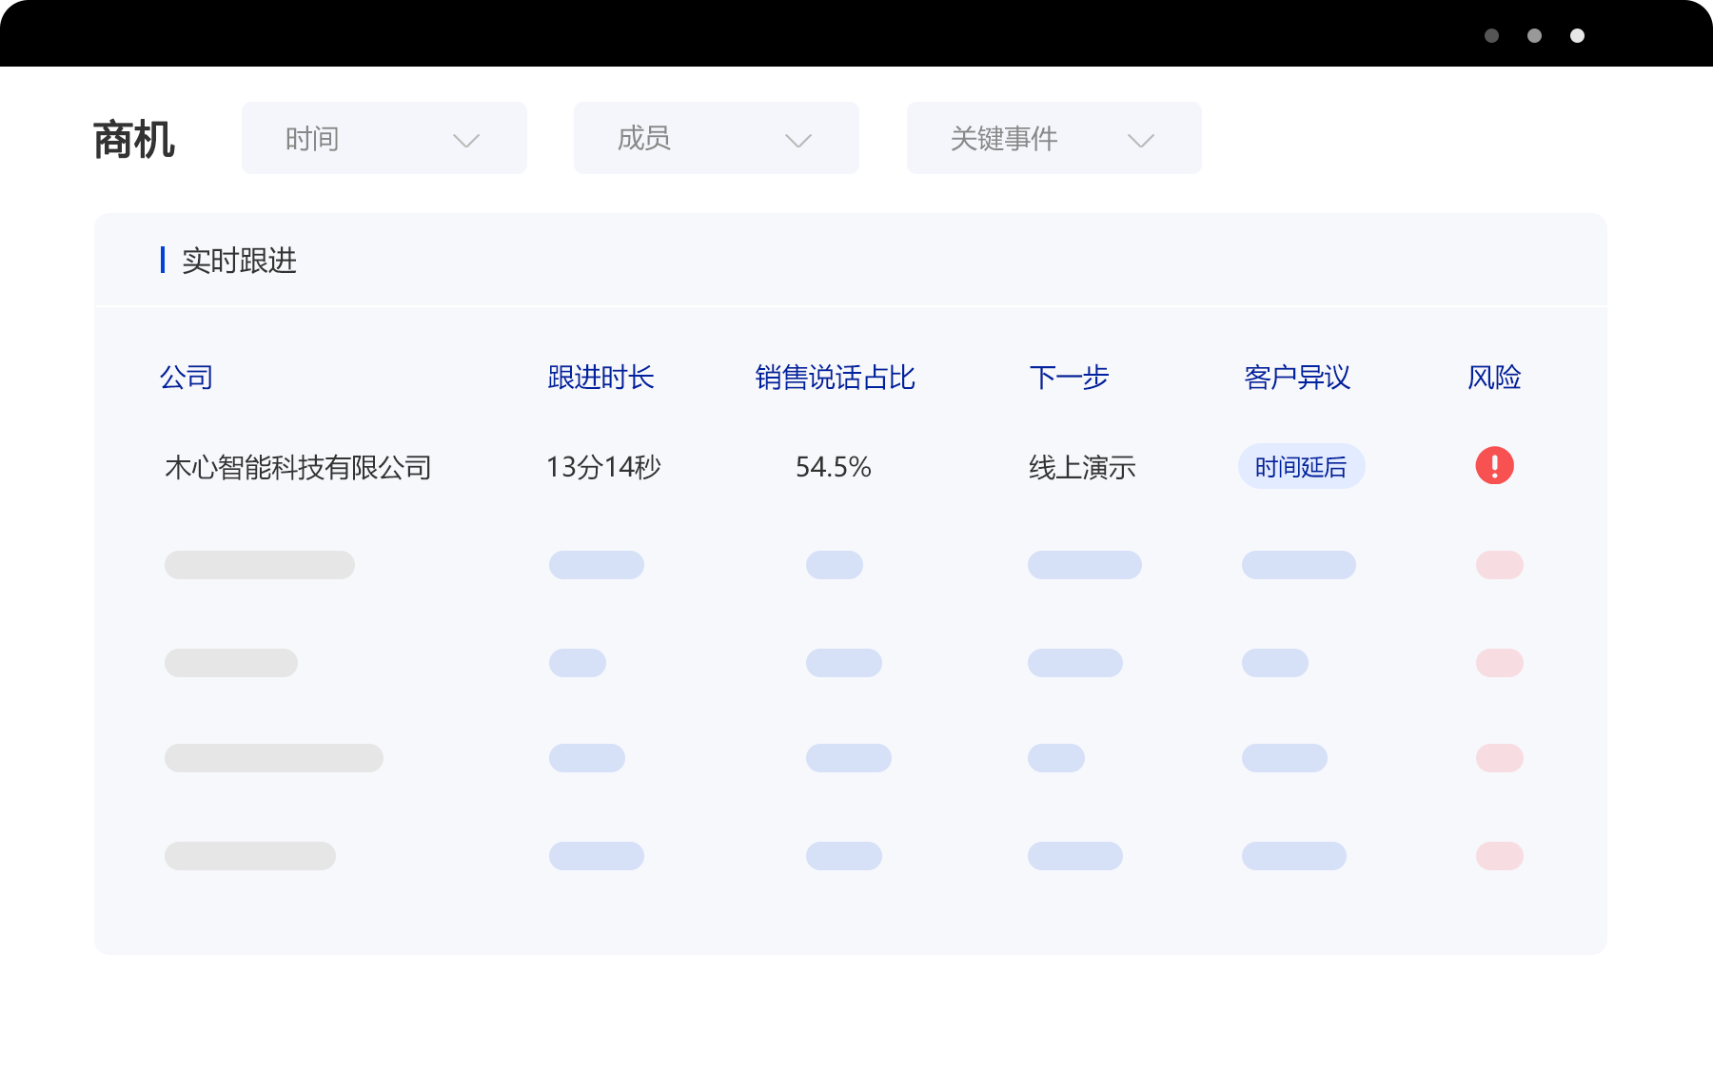Viewport: 1713px width, 1070px height.
Task: Click the 时间延后 objection tag
Action: point(1301,467)
